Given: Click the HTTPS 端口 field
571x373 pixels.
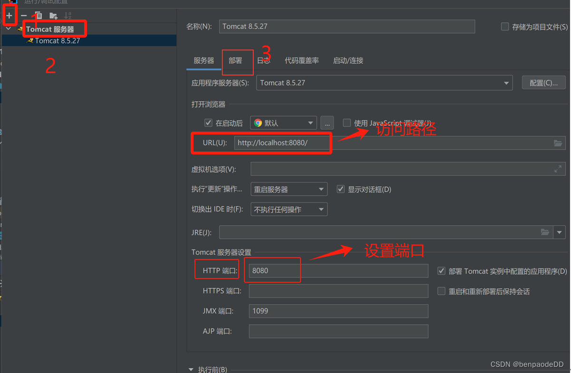Looking at the screenshot, I should tap(339, 291).
